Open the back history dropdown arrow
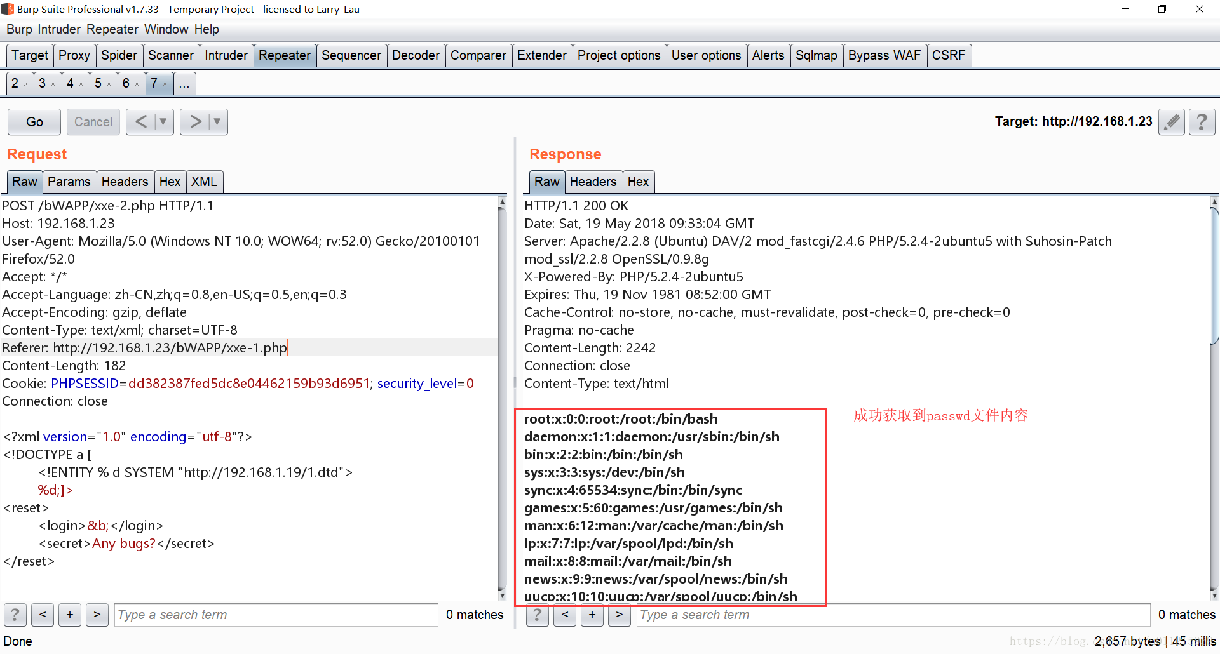 [163, 121]
